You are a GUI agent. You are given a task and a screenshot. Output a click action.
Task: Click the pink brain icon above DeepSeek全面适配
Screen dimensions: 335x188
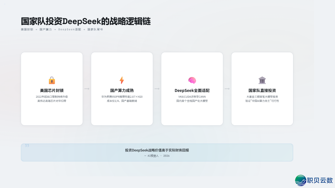[x=192, y=80]
